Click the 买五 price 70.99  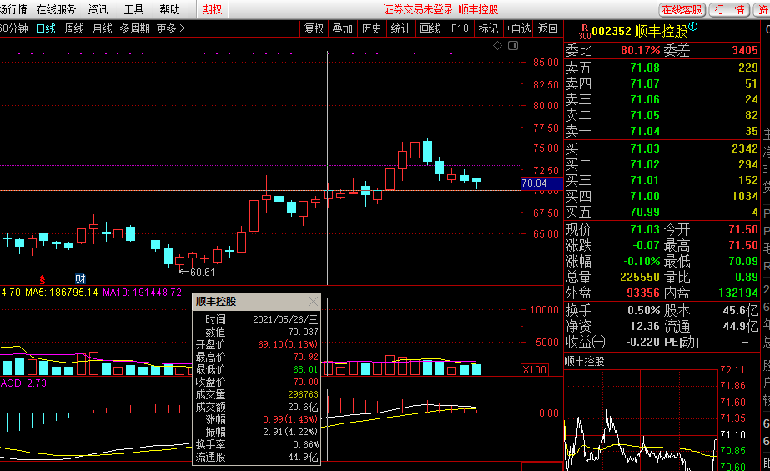(645, 212)
